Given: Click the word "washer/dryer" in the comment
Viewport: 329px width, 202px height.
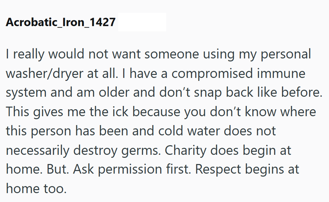Looking at the screenshot, I should 44,73.
